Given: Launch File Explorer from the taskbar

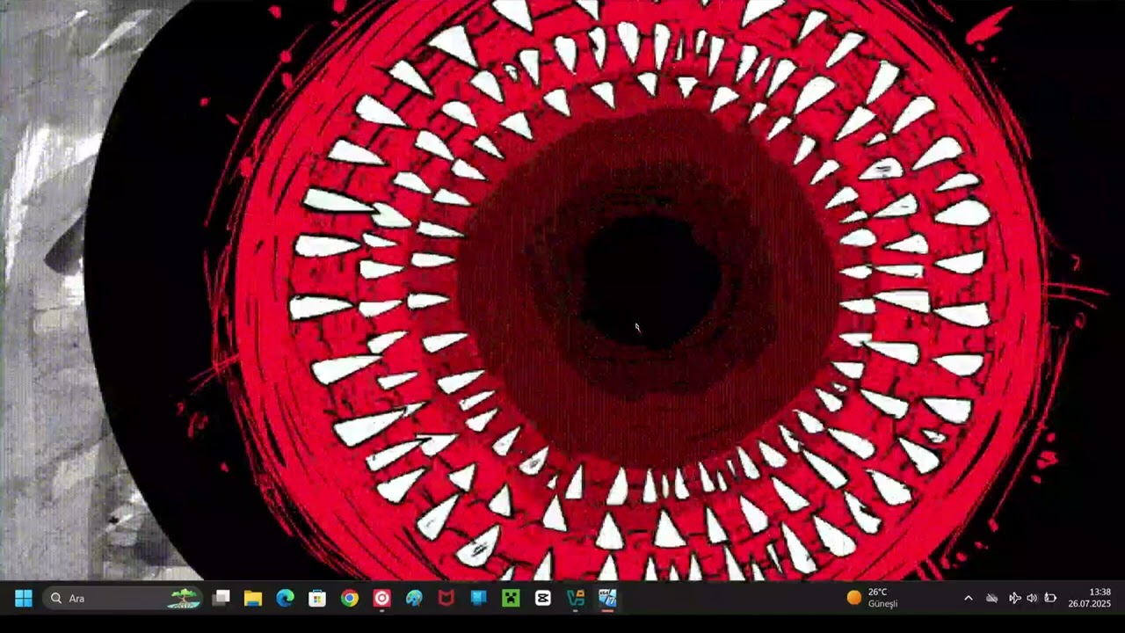Looking at the screenshot, I should 253,599.
